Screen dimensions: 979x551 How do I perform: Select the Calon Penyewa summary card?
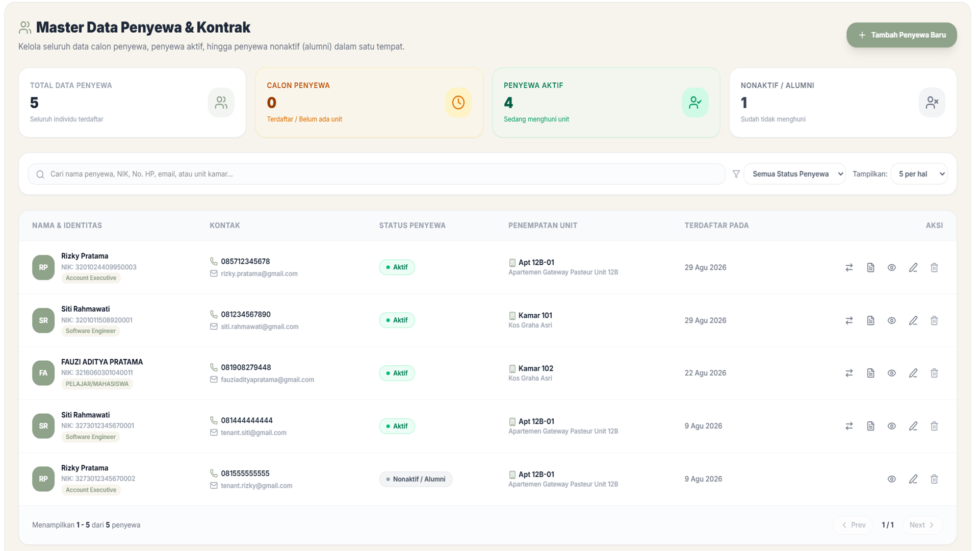(x=369, y=103)
